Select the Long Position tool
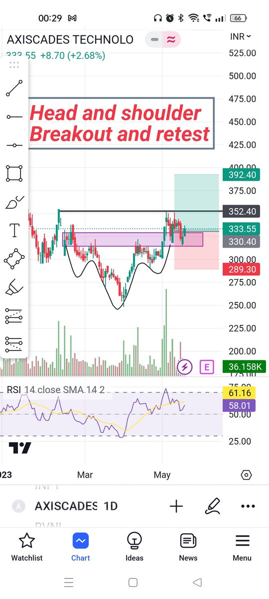269x599 pixels. 14,316
